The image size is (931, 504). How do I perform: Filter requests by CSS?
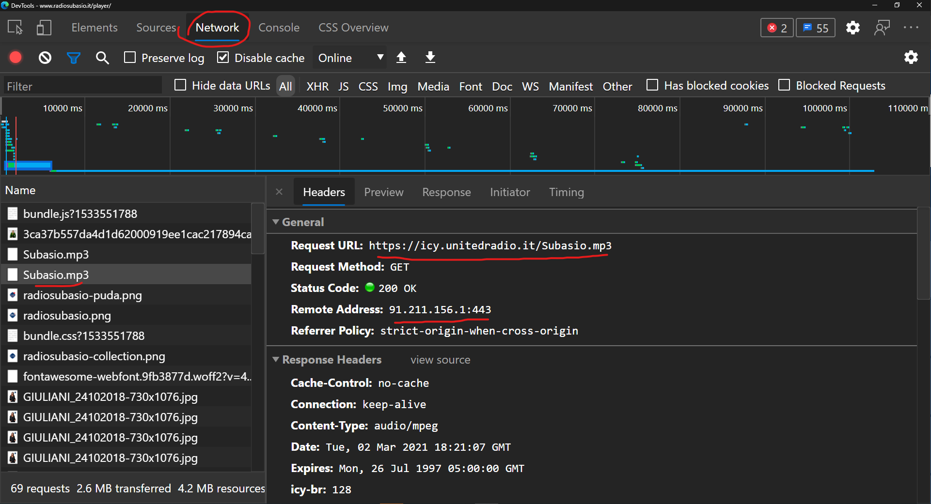point(368,87)
